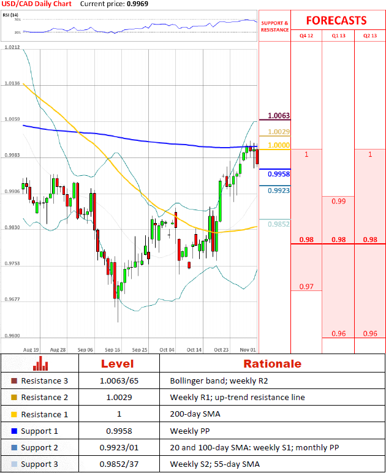Click the red bar chart icon in table header

coord(40,363)
